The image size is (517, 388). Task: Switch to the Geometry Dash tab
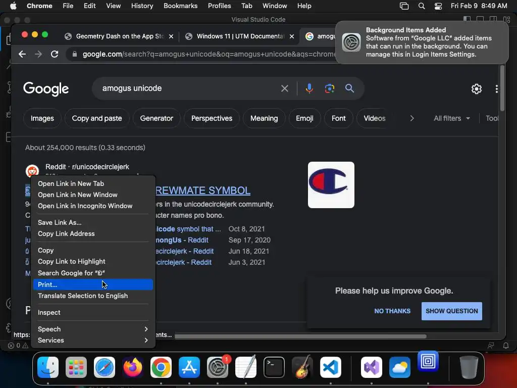(x=120, y=36)
